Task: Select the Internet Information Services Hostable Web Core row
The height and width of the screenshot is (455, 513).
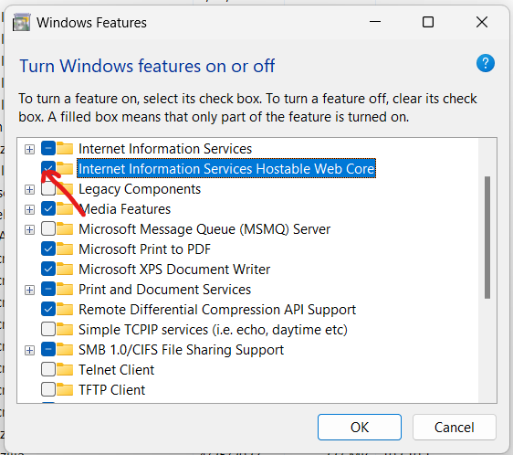Action: [x=226, y=169]
